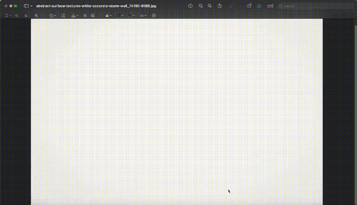Open the Fill Color picker
This screenshot has height=205, width=357.
131,15
